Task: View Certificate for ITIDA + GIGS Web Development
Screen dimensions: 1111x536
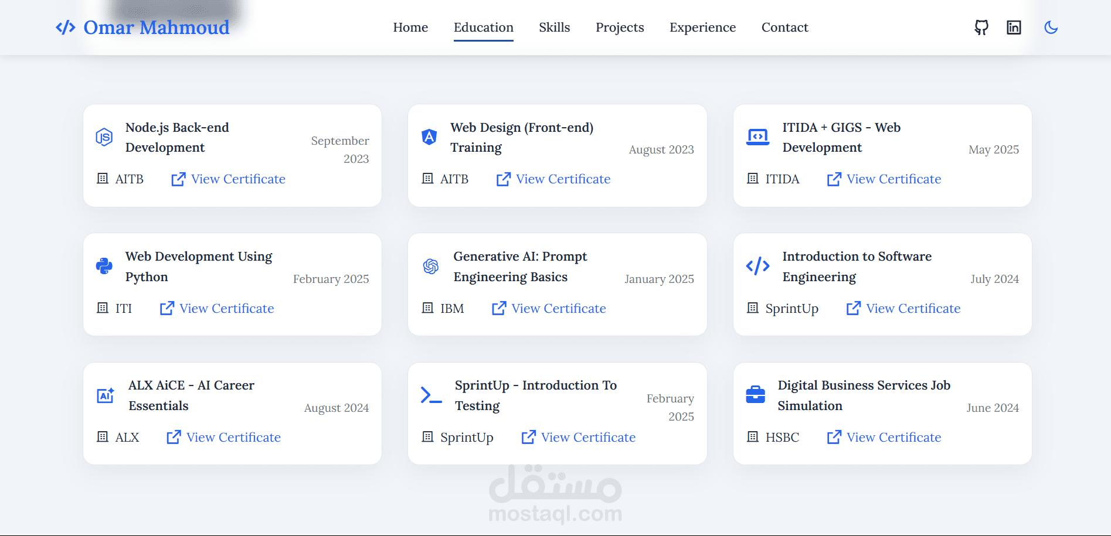Action: (x=884, y=179)
